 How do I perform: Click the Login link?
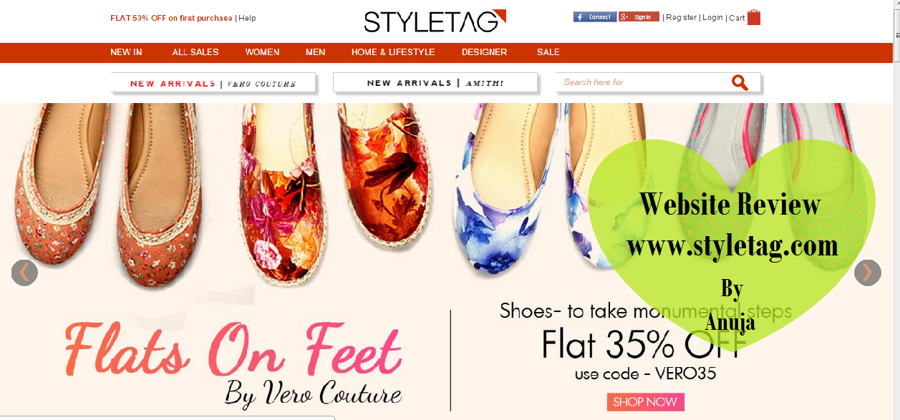712,18
